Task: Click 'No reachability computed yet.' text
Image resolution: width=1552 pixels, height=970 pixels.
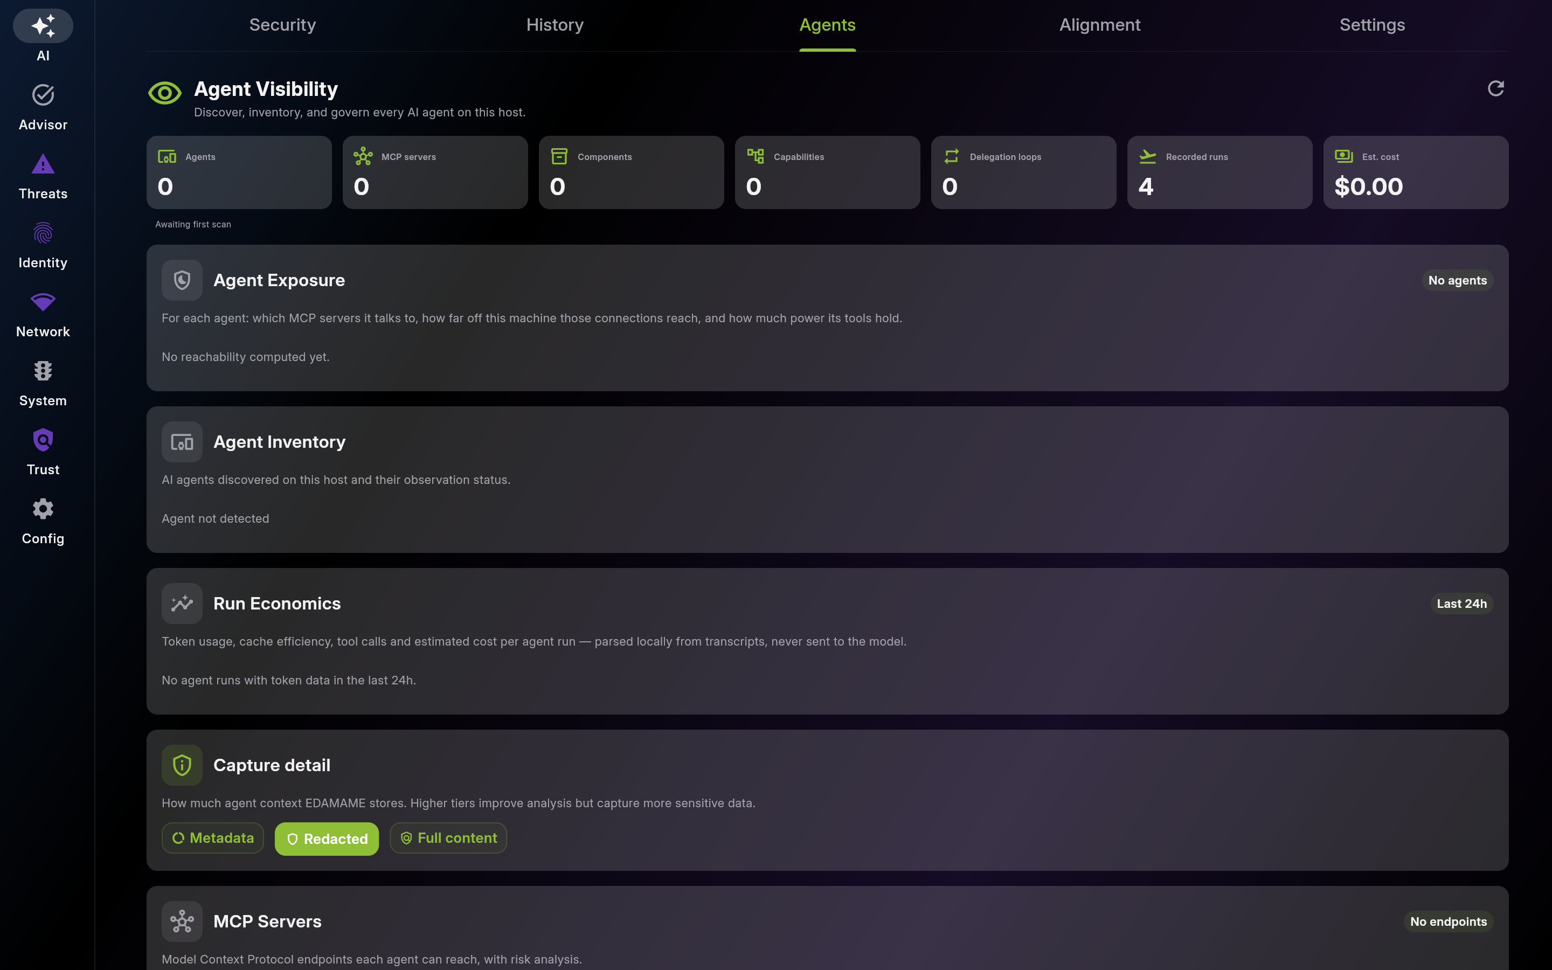Action: coord(246,357)
